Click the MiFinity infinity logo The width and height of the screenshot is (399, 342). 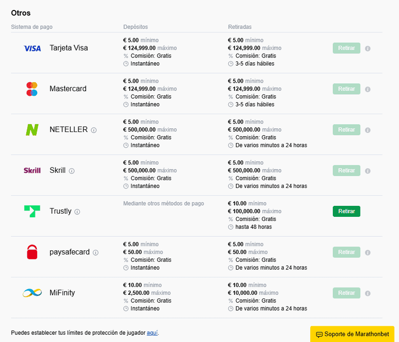point(32,293)
